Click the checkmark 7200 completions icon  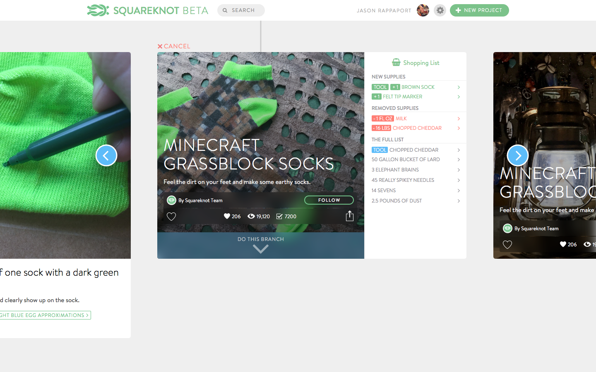coord(279,216)
